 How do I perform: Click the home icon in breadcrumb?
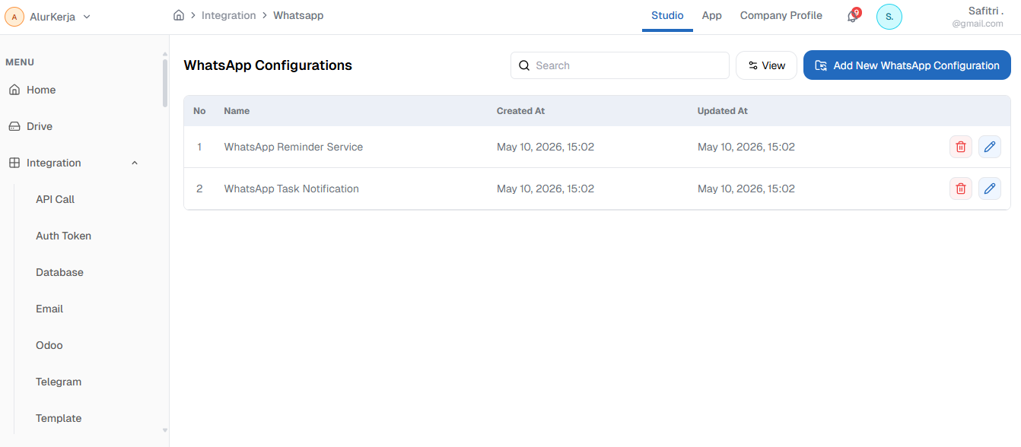click(x=179, y=15)
